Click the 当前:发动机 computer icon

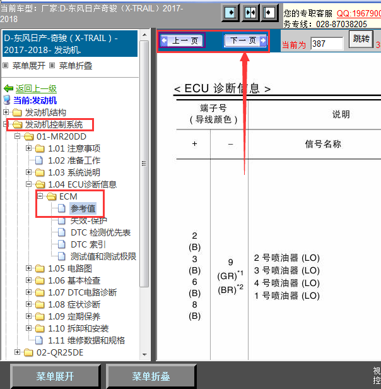click(7, 100)
